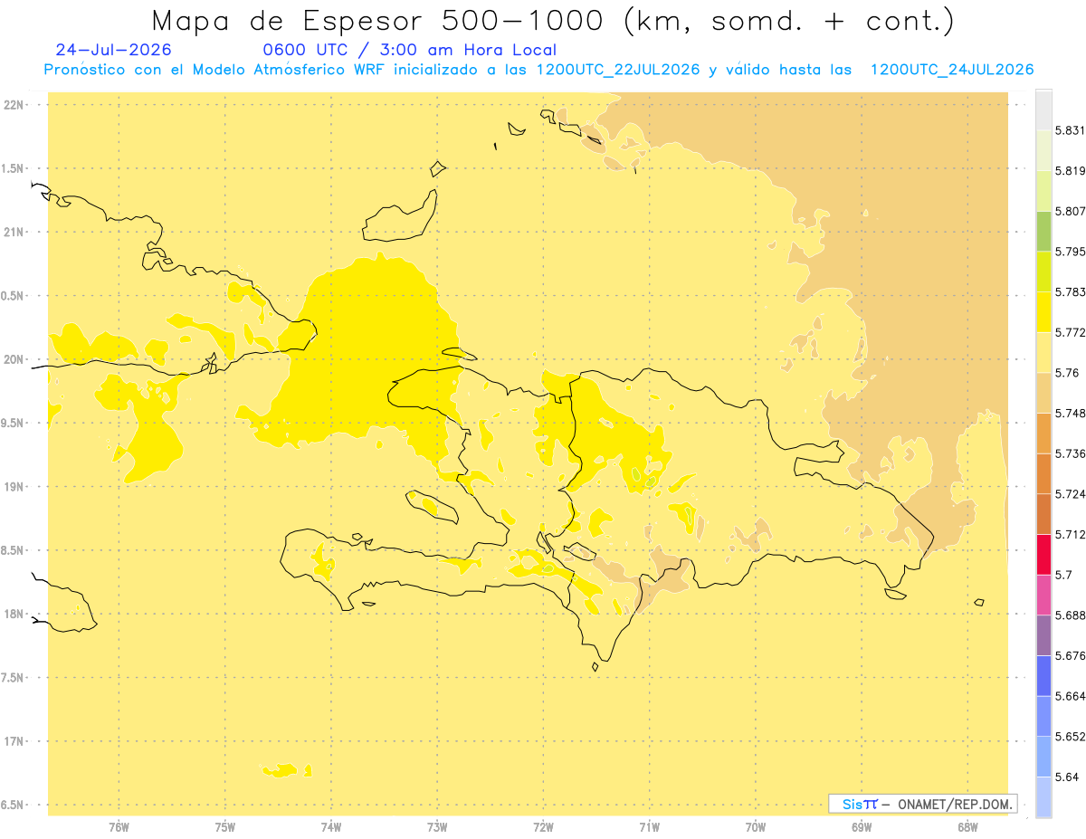Click the colorbar value "5.676"

click(x=1071, y=655)
